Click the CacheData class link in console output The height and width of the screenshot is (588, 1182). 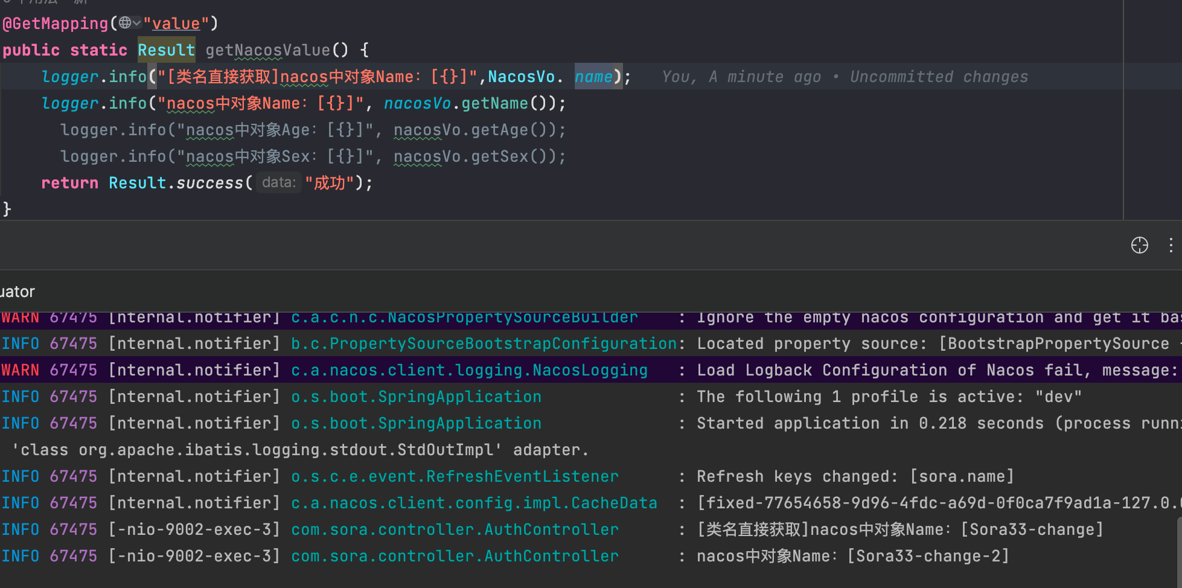click(474, 503)
